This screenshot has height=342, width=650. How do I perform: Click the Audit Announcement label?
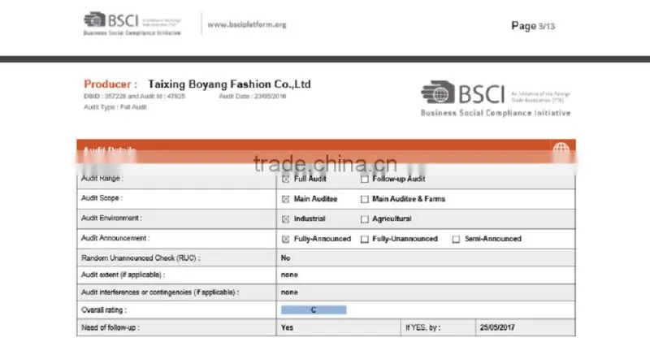point(115,238)
